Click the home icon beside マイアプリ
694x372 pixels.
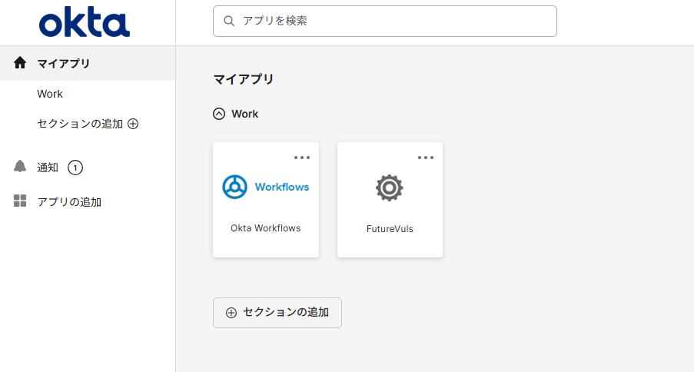[21, 63]
